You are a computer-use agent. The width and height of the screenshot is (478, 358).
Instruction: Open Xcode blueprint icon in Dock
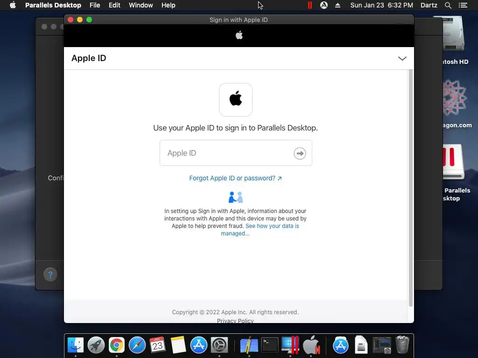pyautogui.click(x=249, y=345)
